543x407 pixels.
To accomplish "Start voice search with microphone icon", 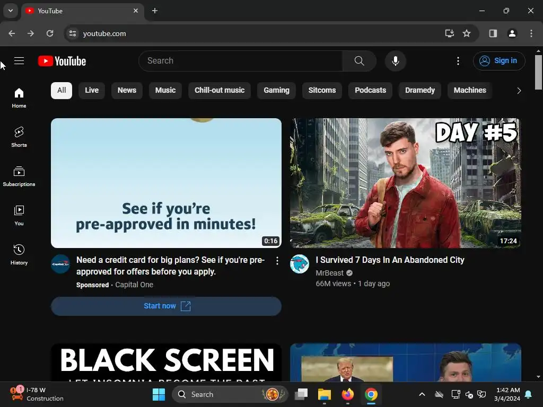I will pyautogui.click(x=395, y=61).
